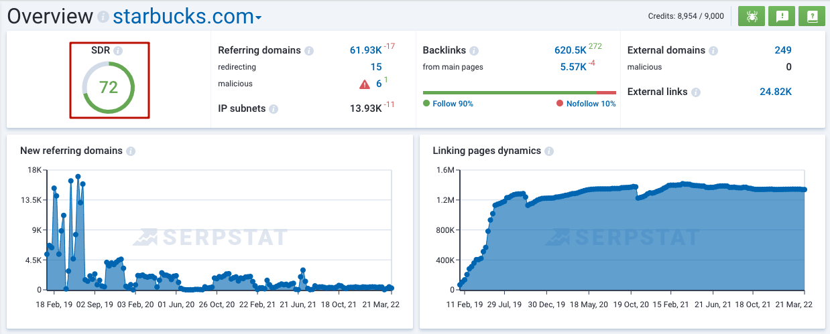
Task: Click the malicious warning triangle icon
Action: [x=365, y=84]
